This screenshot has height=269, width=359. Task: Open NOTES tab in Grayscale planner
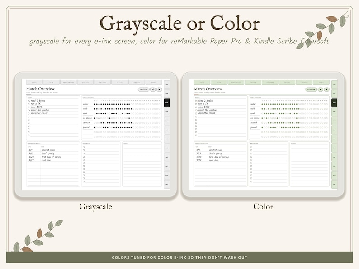[x=154, y=83]
